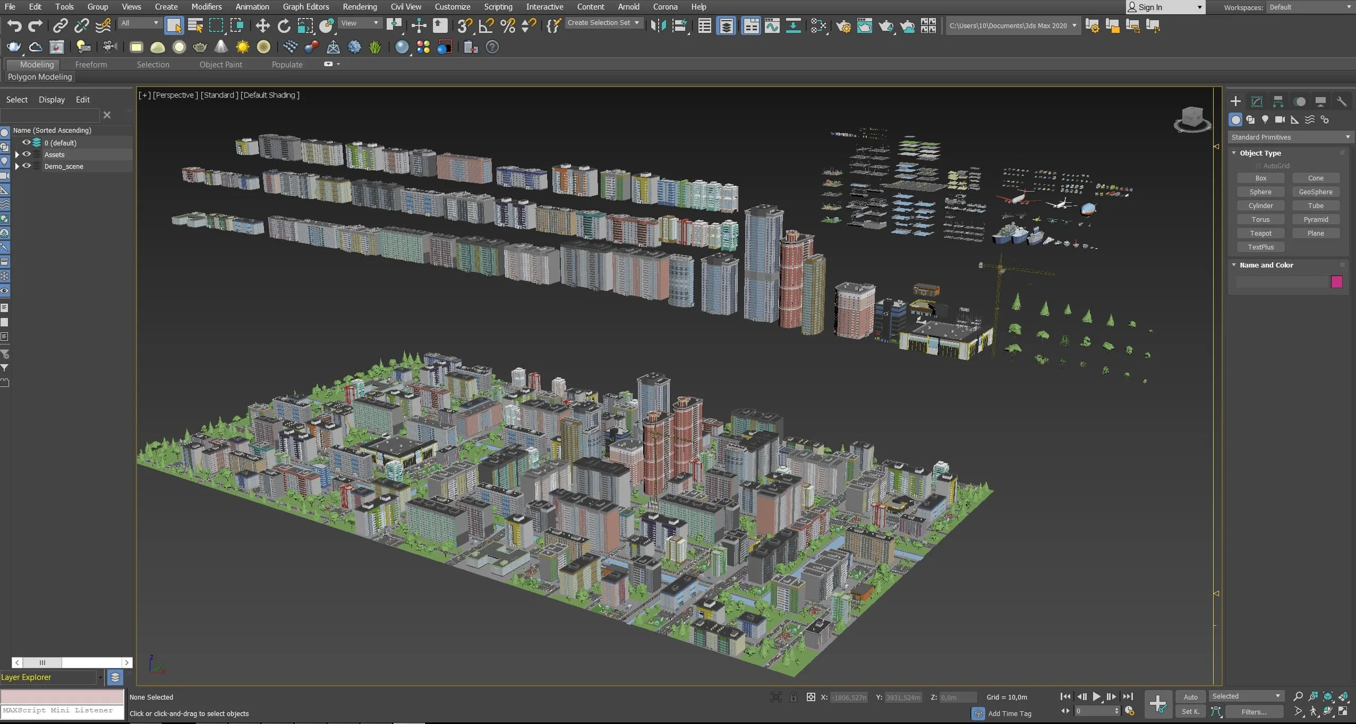1356x724 pixels.
Task: Click the ViewCube in the viewport corner
Action: click(x=1192, y=119)
